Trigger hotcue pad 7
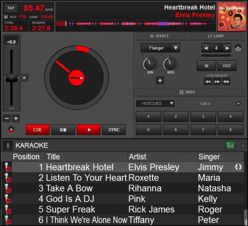The width and height of the screenshot is (248, 226). click(203, 130)
